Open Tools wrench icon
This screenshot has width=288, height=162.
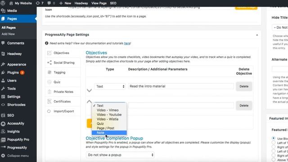pyautogui.click(x=3, y=89)
